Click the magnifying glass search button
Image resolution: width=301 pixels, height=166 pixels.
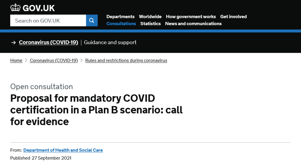[92, 21]
